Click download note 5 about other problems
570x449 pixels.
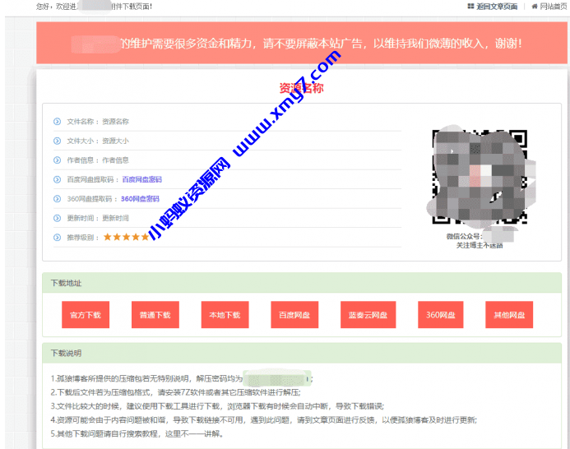coord(137,433)
